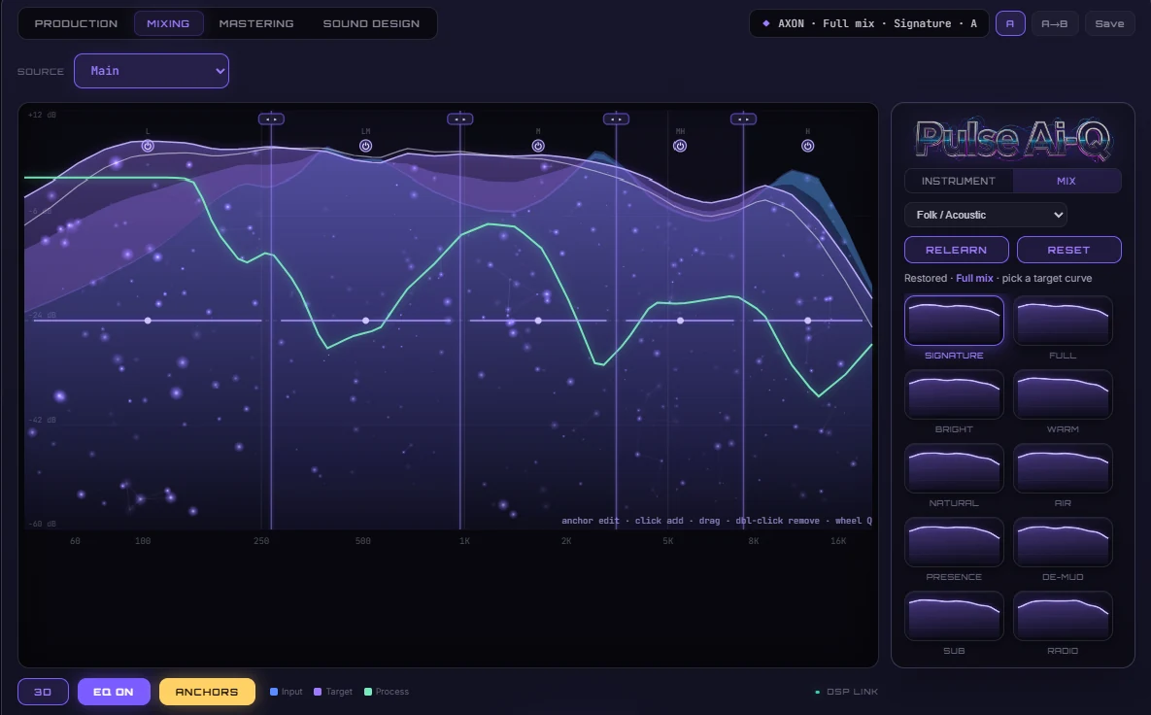Click the Process legend color swatch

368,692
